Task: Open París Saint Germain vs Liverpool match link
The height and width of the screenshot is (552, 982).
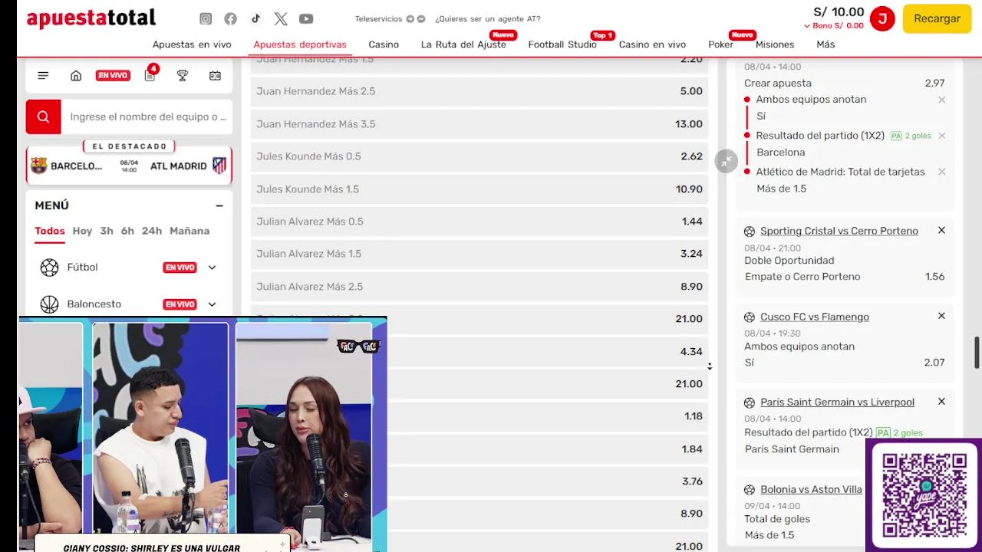Action: pyautogui.click(x=837, y=402)
